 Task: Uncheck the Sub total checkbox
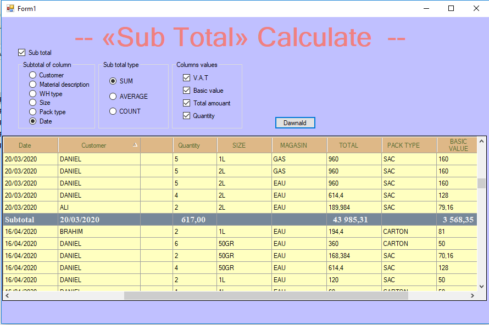[x=21, y=52]
